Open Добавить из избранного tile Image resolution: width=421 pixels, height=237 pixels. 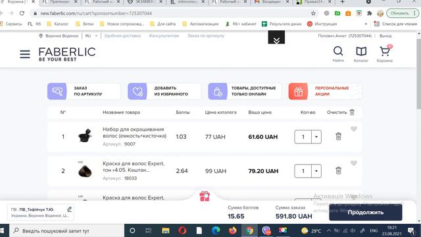click(x=164, y=92)
